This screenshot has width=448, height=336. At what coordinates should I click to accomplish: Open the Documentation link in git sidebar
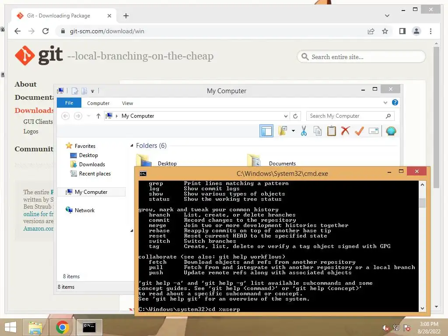pos(34,98)
